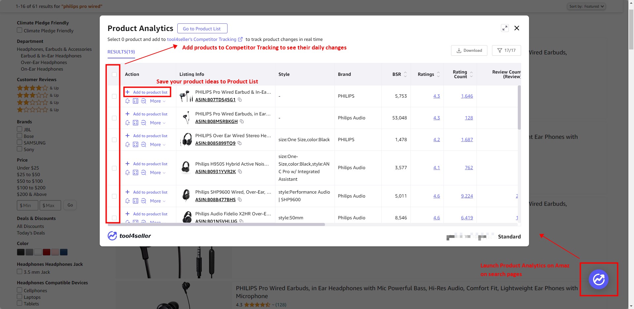
Task: Click the ASIN lookup magnifier in the B085899TQ9 row
Action: (143, 144)
